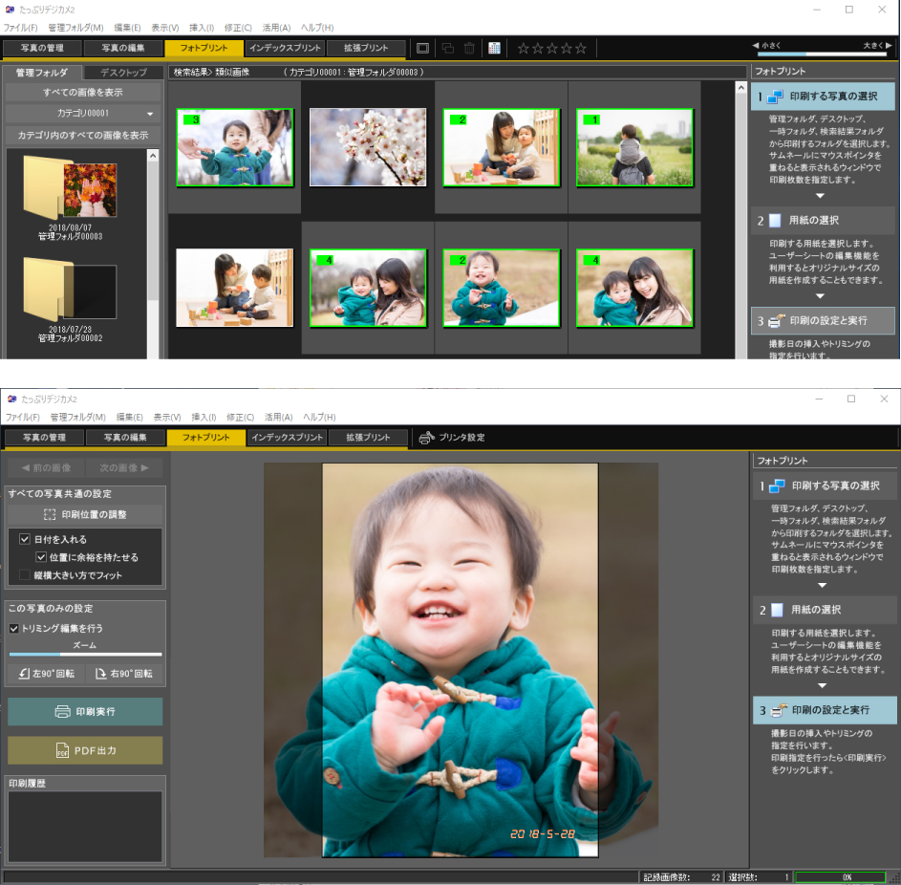Click the すべての画像を表示 button
Image resolution: width=901 pixels, height=885 pixels.
(82, 93)
